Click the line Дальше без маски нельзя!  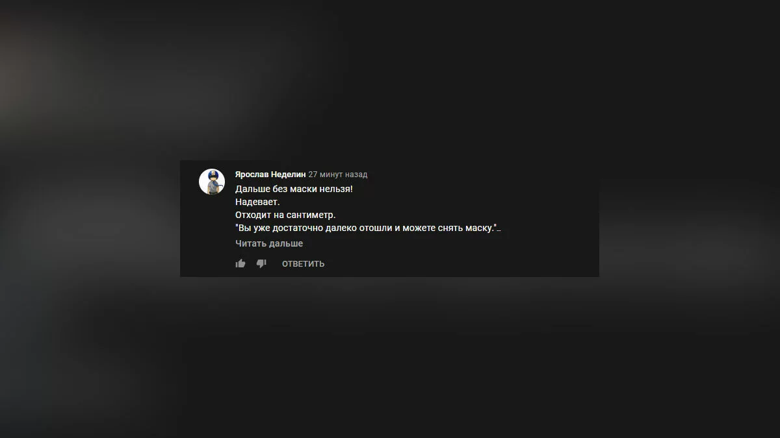coord(294,189)
